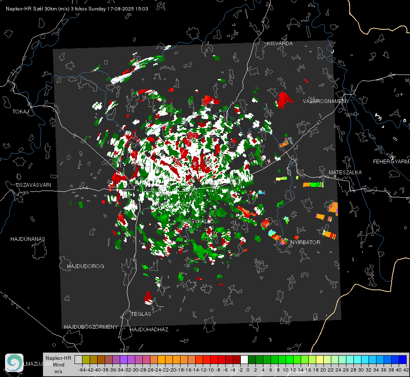
Task: Click the road number 36 label
Action: click(26, 193)
